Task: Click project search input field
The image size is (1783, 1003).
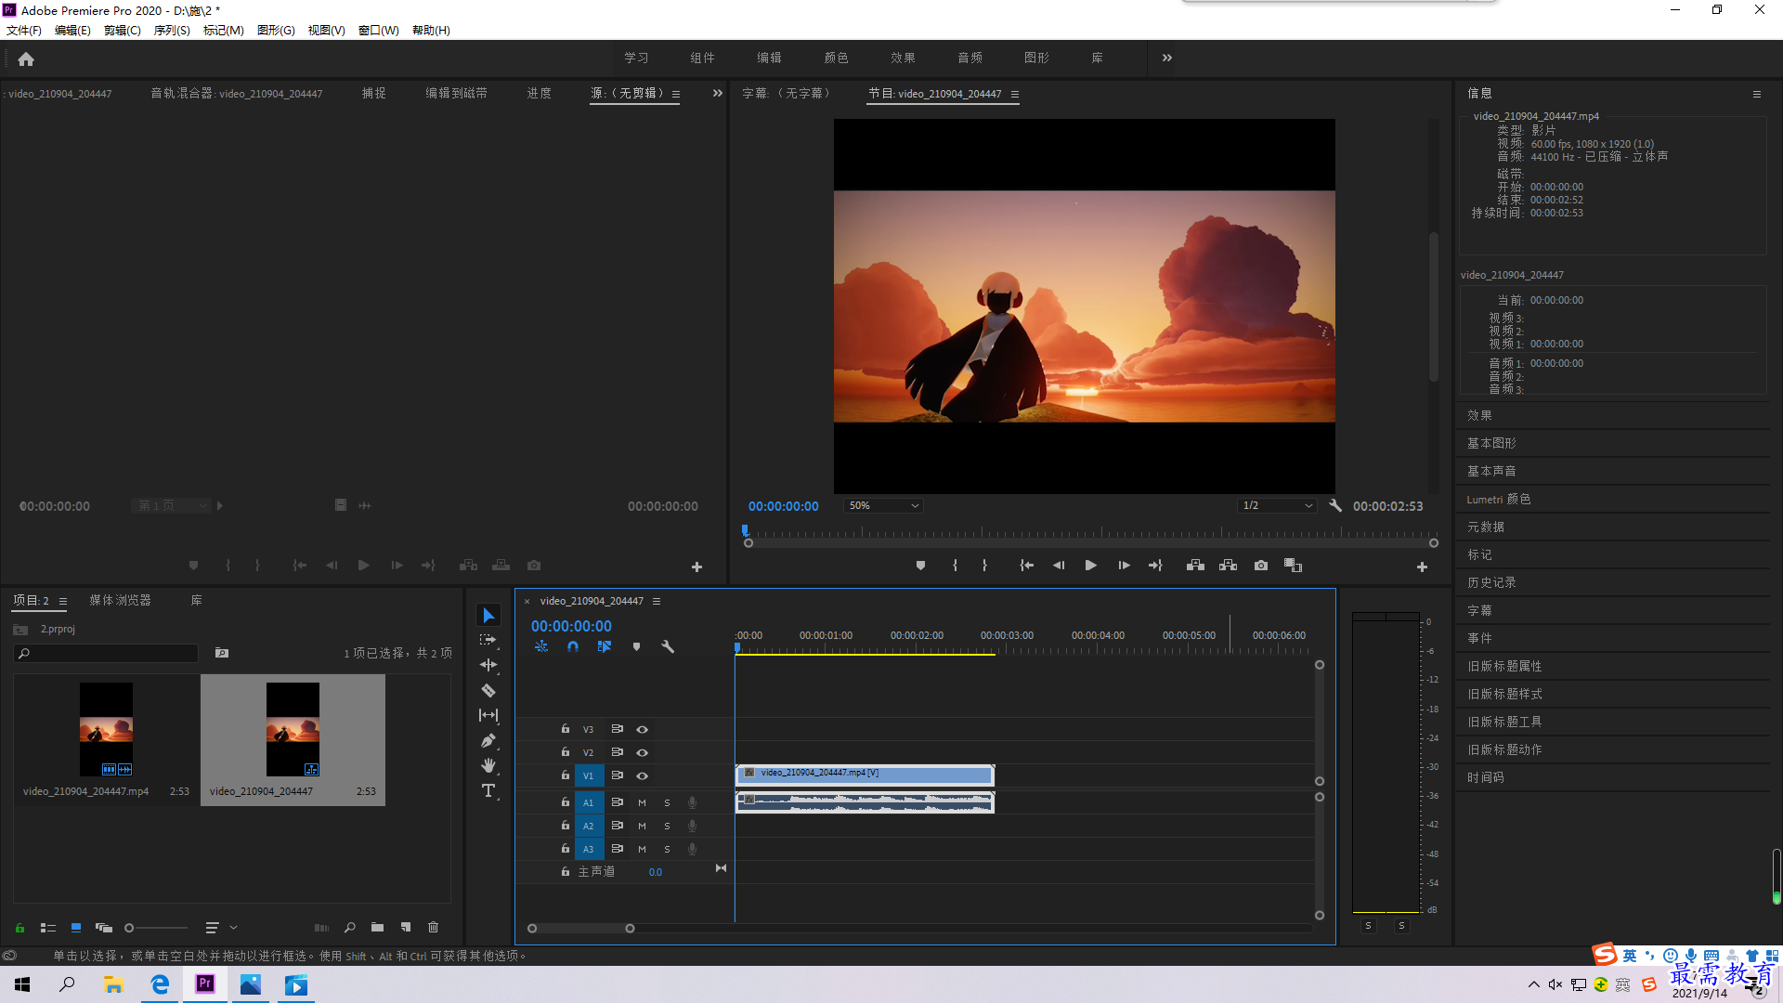Action: click(x=107, y=654)
